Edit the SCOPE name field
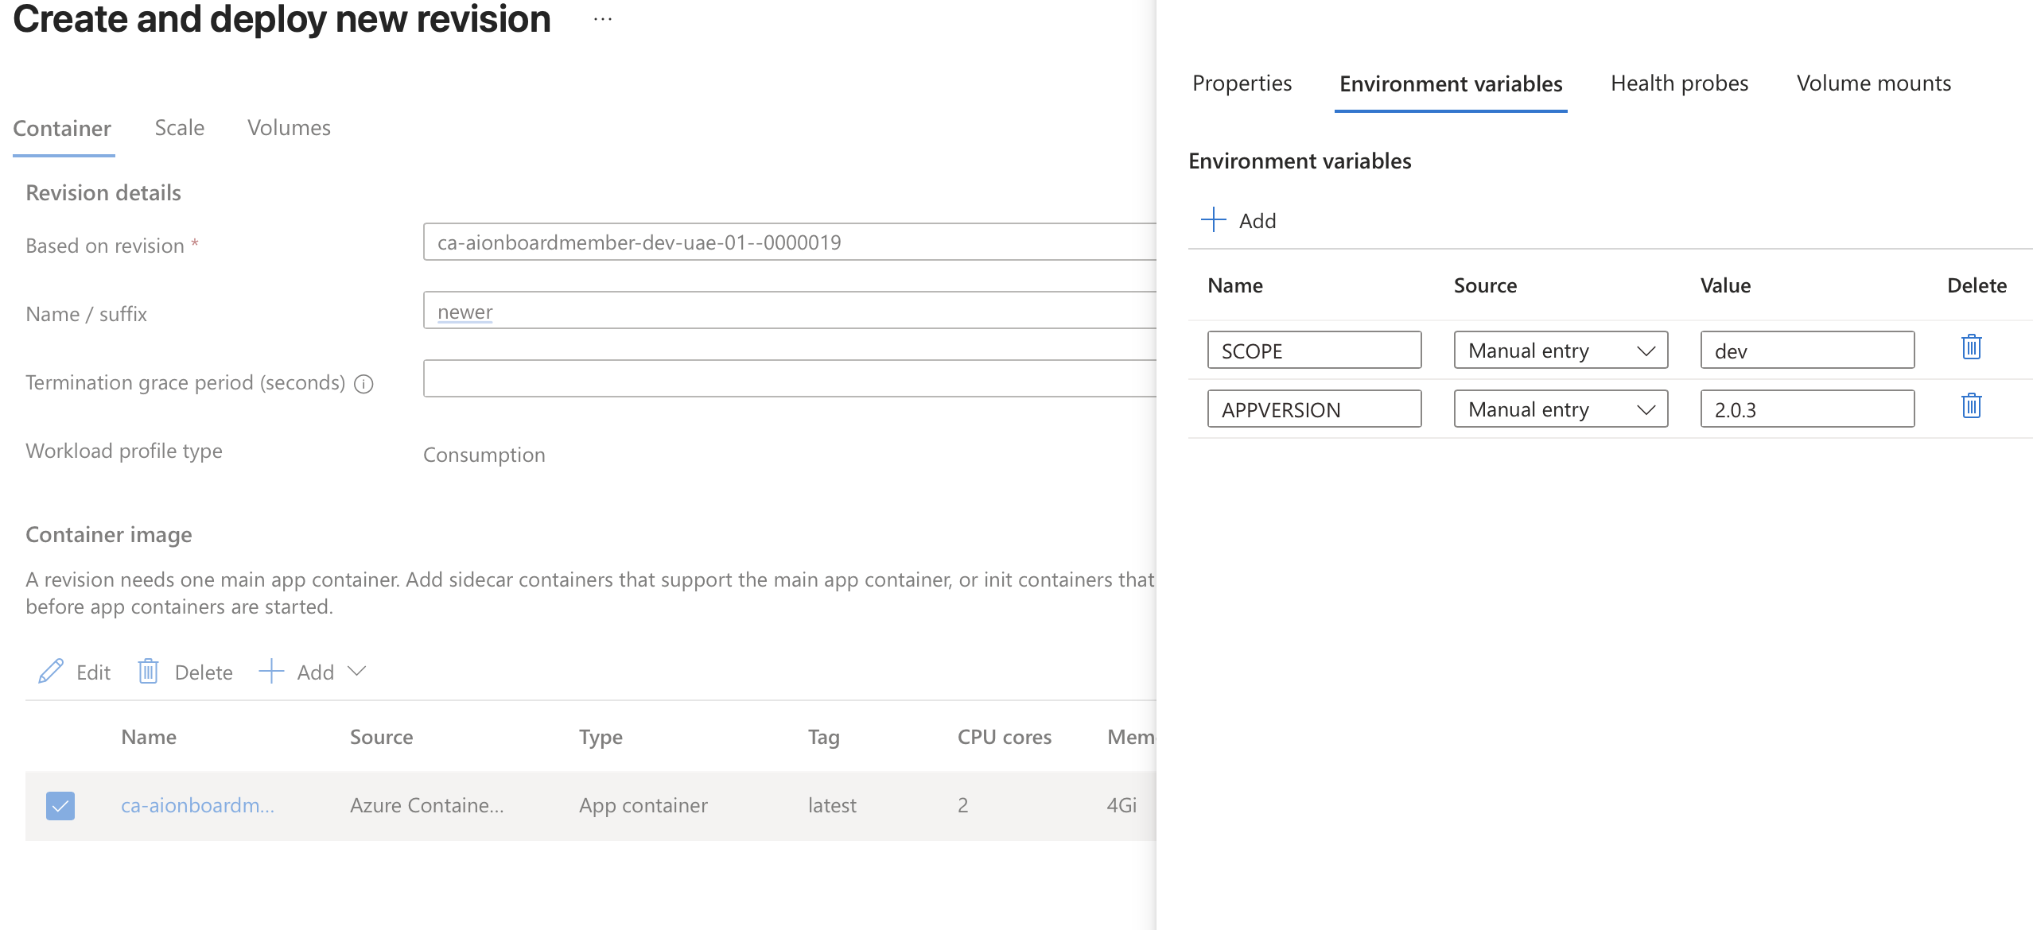This screenshot has height=930, width=2033. click(x=1314, y=351)
